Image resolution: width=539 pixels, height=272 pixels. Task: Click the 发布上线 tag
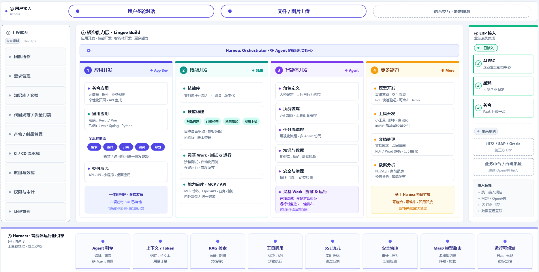pos(251,121)
